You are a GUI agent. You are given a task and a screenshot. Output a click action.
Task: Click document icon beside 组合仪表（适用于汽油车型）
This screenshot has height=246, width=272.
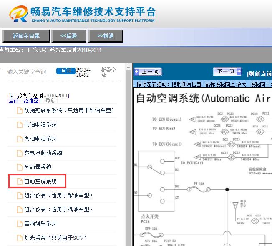pyautogui.click(x=20, y=210)
